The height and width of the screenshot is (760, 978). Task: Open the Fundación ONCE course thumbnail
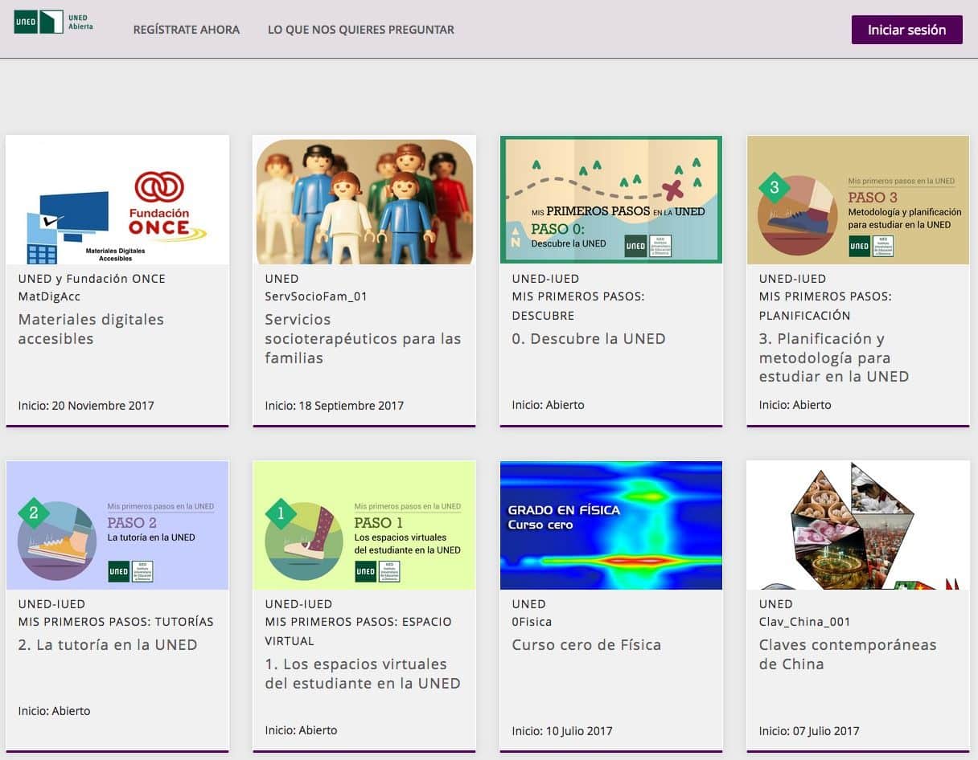pyautogui.click(x=117, y=200)
